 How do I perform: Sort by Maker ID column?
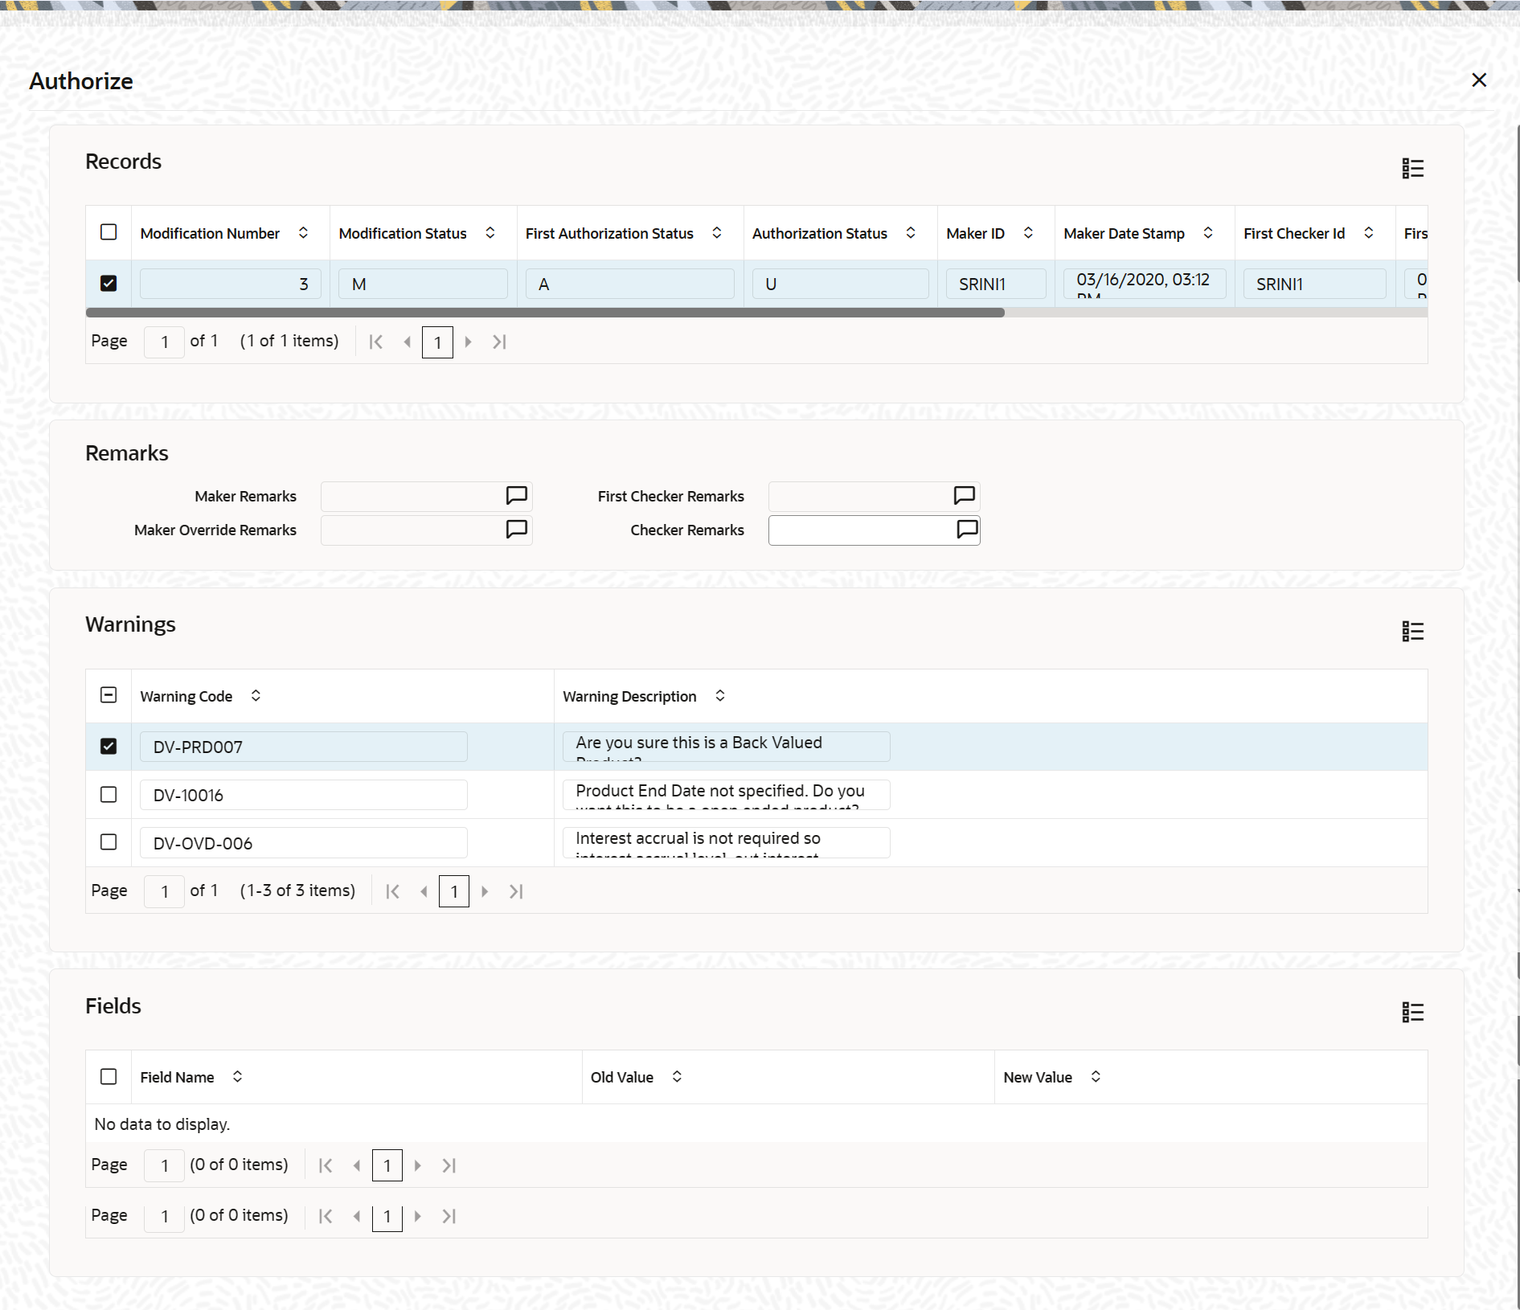coord(1028,232)
